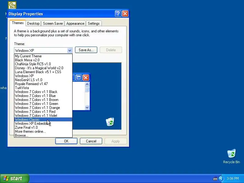Switch to the Settings tab
Viewport: 244px width, 183px height.
[x=94, y=23]
